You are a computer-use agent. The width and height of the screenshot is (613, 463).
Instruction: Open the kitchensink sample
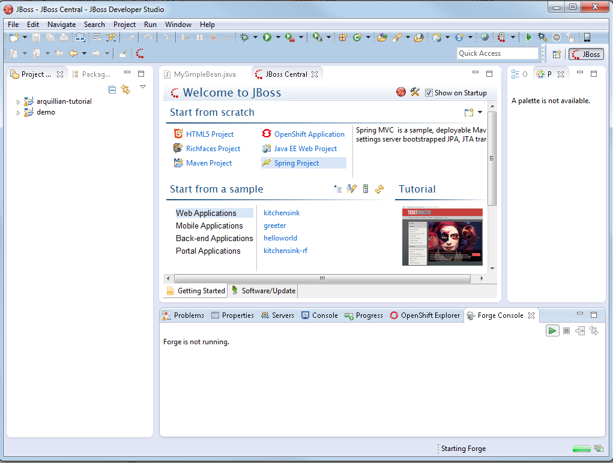pyautogui.click(x=282, y=213)
